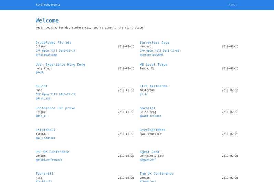Screen dimensions: 274x182
Task: Visit the @UXZ_CZ Twitter handle
Action: tap(41, 116)
